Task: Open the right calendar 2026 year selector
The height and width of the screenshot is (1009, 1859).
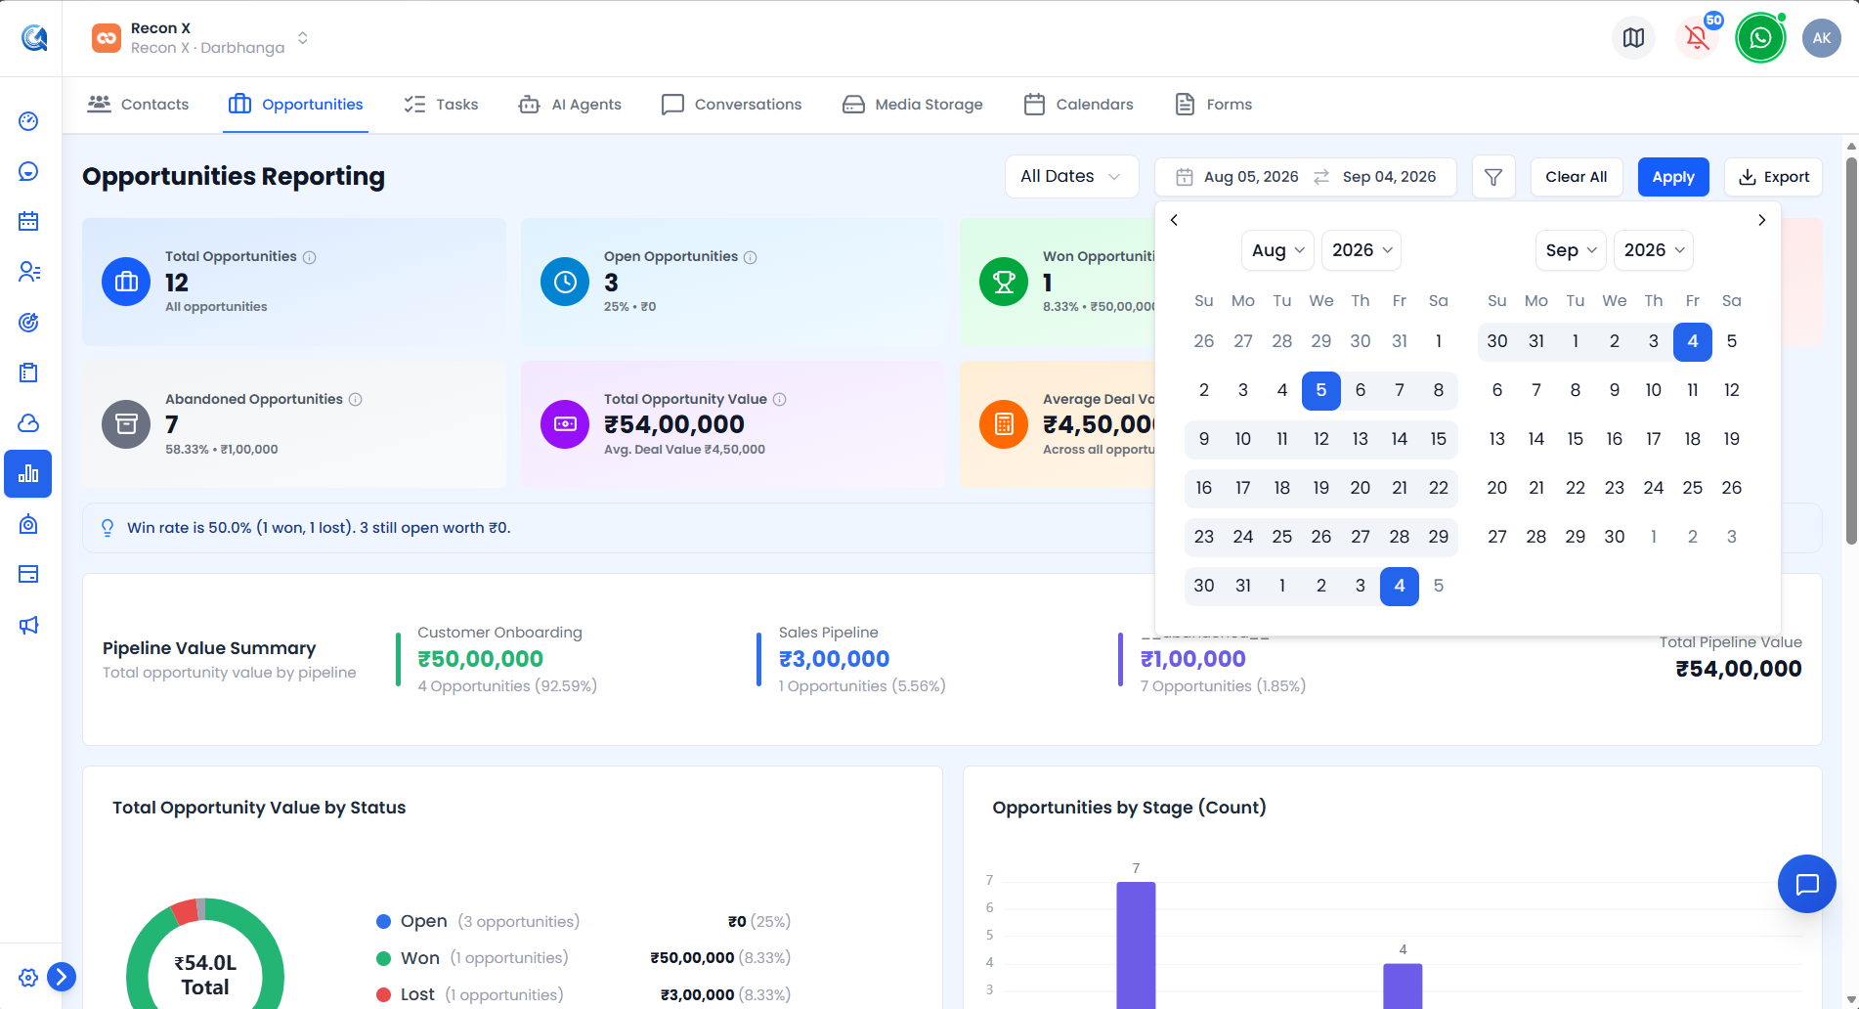Action: [x=1654, y=250]
